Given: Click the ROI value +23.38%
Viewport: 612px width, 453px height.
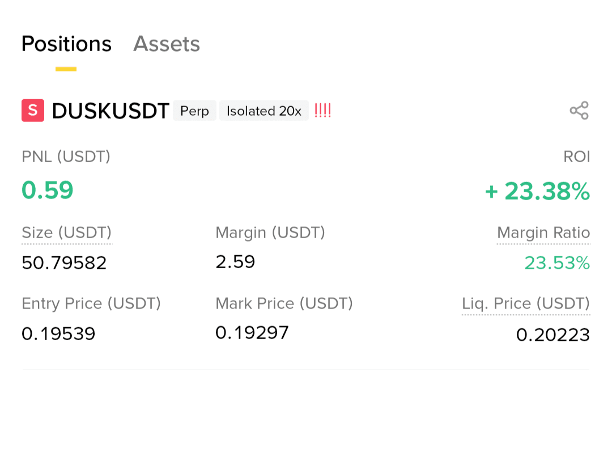Looking at the screenshot, I should pos(537,192).
